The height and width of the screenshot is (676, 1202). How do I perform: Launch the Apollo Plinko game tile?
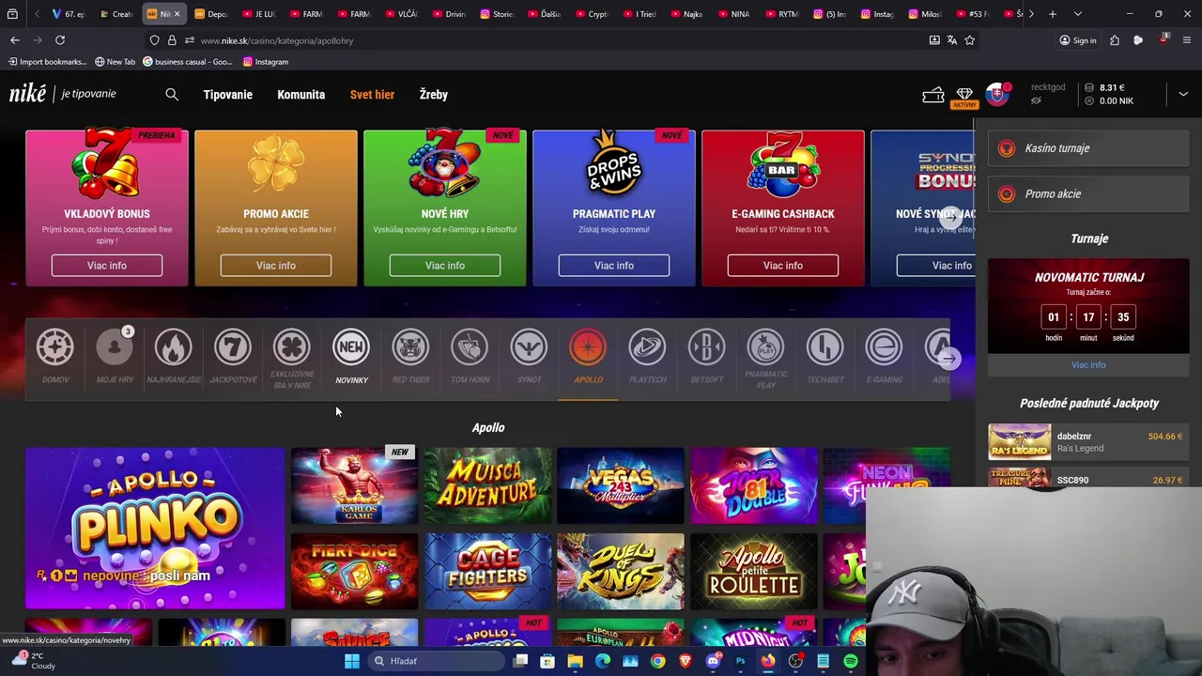click(155, 529)
